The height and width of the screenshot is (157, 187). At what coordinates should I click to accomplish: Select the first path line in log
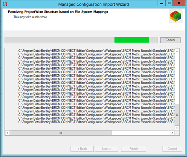pyautogui.click(x=97, y=51)
